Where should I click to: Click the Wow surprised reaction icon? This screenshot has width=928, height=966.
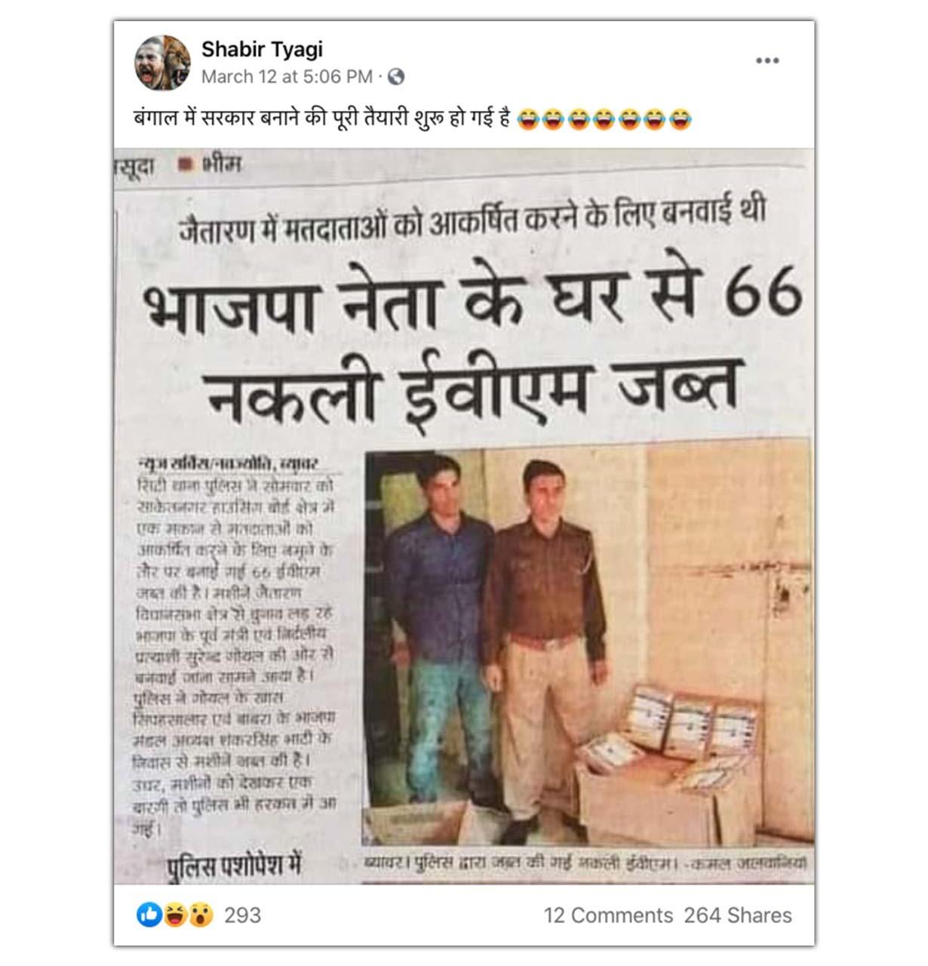(200, 915)
